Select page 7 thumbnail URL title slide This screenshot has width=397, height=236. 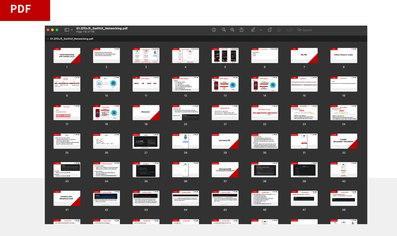[x=304, y=55]
